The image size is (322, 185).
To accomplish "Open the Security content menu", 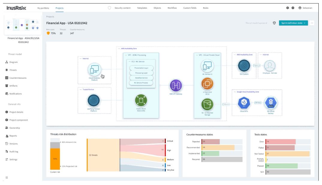I will point(122,8).
